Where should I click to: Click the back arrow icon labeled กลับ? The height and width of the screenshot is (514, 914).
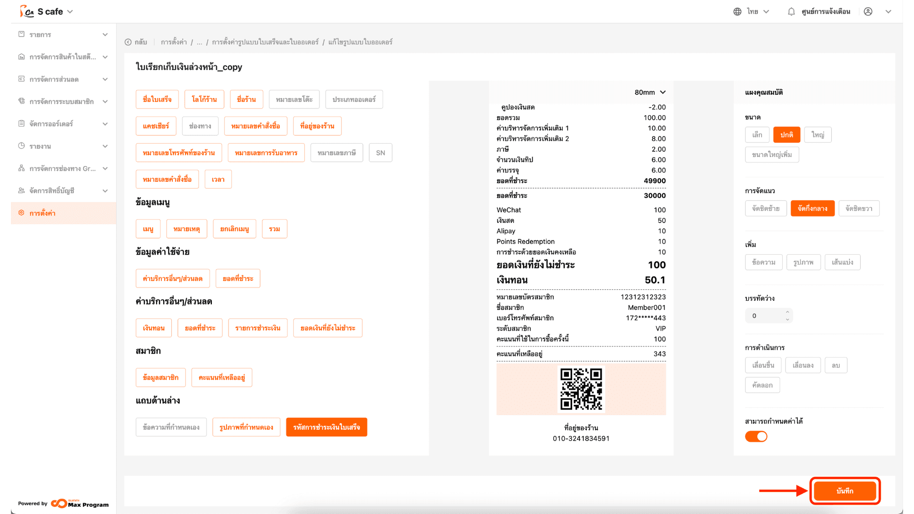pos(128,42)
